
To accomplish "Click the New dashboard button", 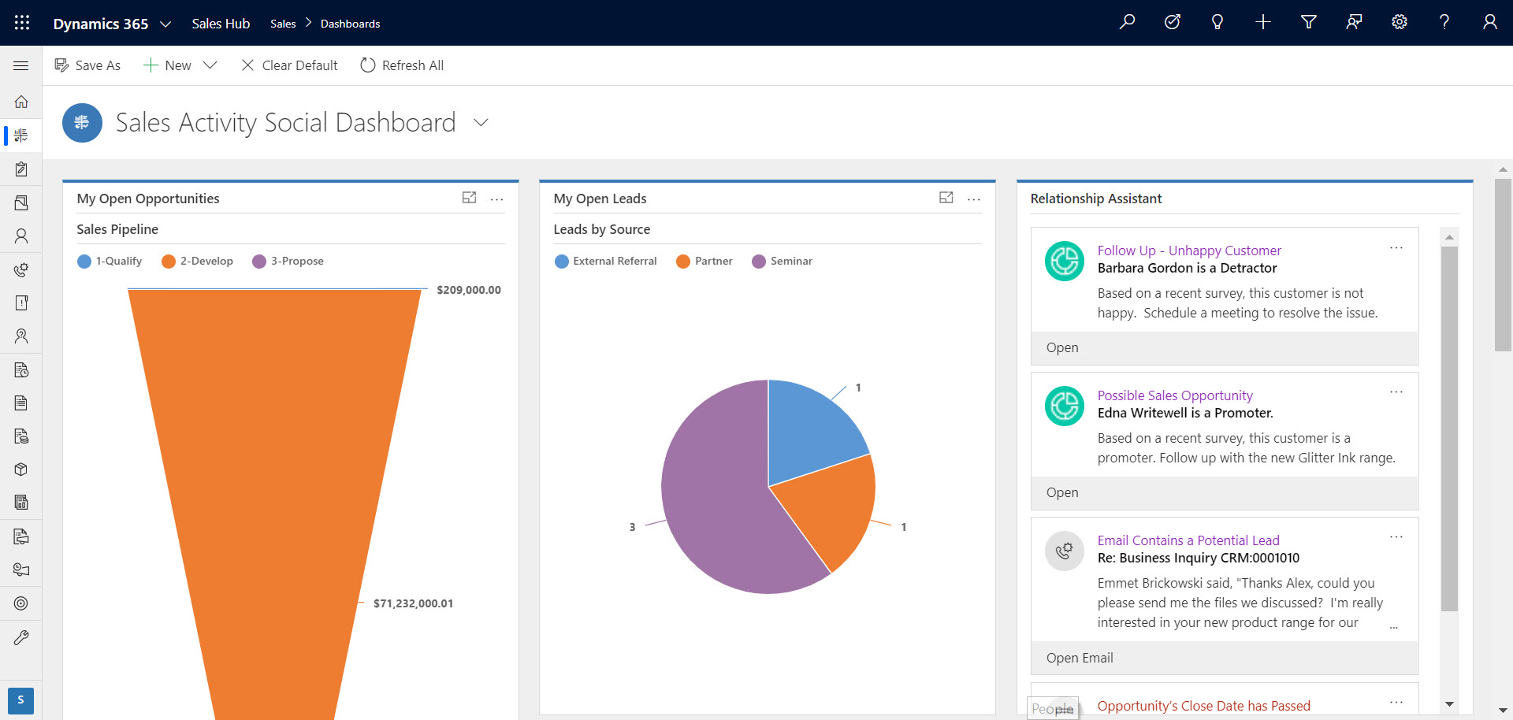I will pyautogui.click(x=167, y=65).
